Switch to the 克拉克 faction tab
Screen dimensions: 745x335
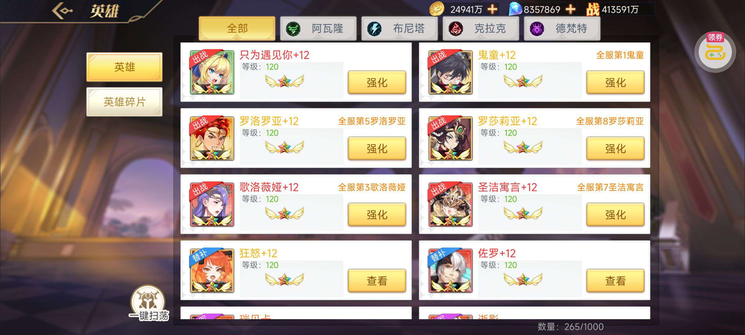point(481,29)
